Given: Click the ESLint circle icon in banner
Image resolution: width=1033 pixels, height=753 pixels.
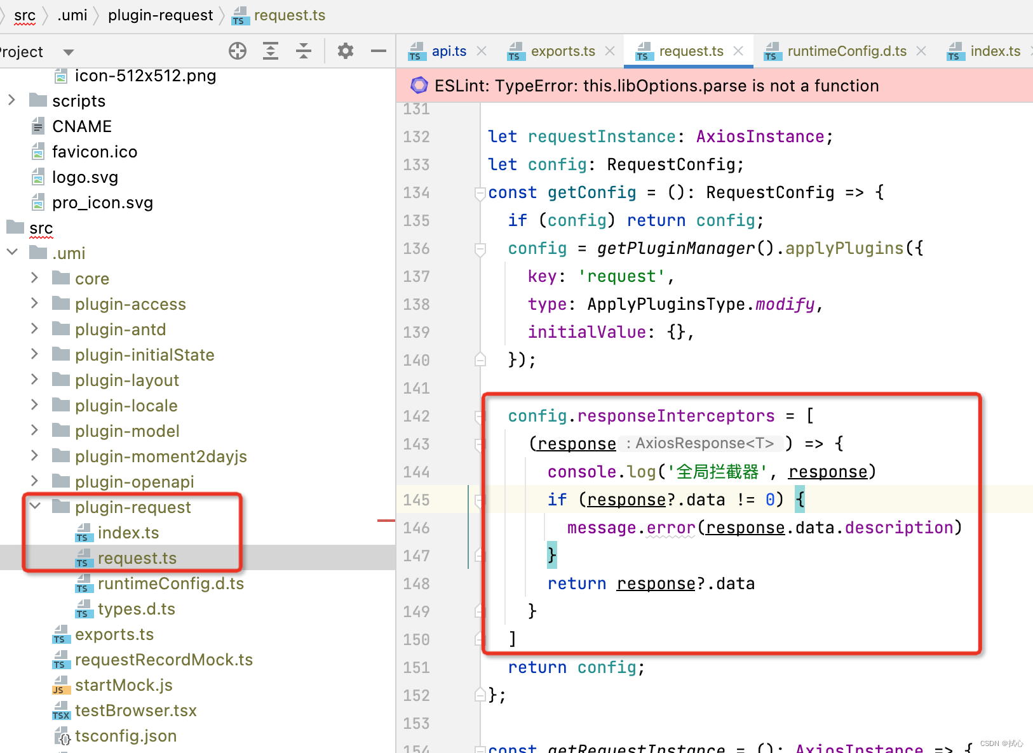Looking at the screenshot, I should pos(419,85).
